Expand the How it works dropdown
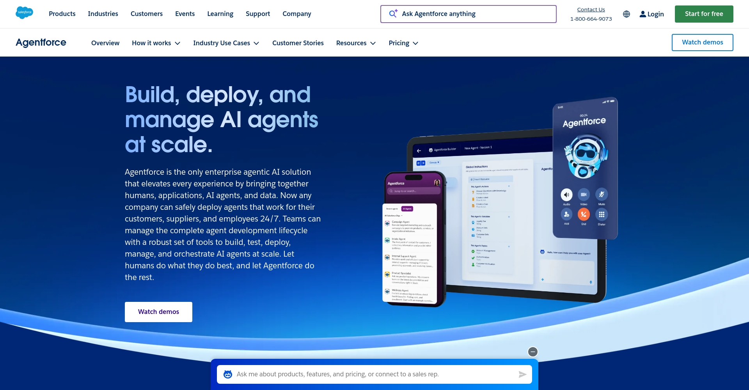This screenshot has width=749, height=390. click(156, 43)
